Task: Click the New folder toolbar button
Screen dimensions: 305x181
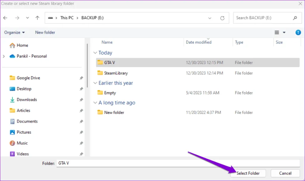Action: click(45, 32)
